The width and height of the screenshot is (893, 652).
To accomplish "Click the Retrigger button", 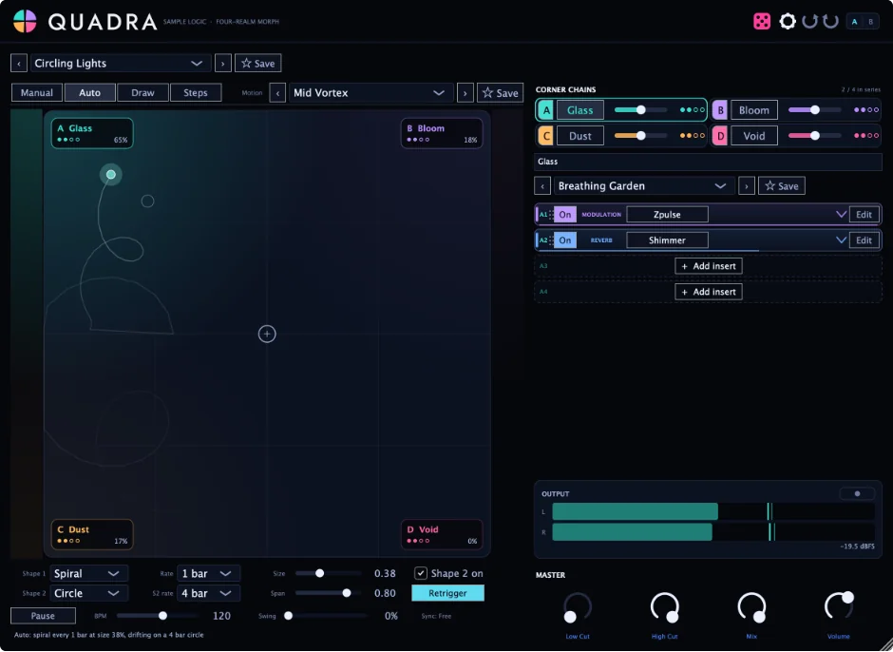I will (447, 593).
